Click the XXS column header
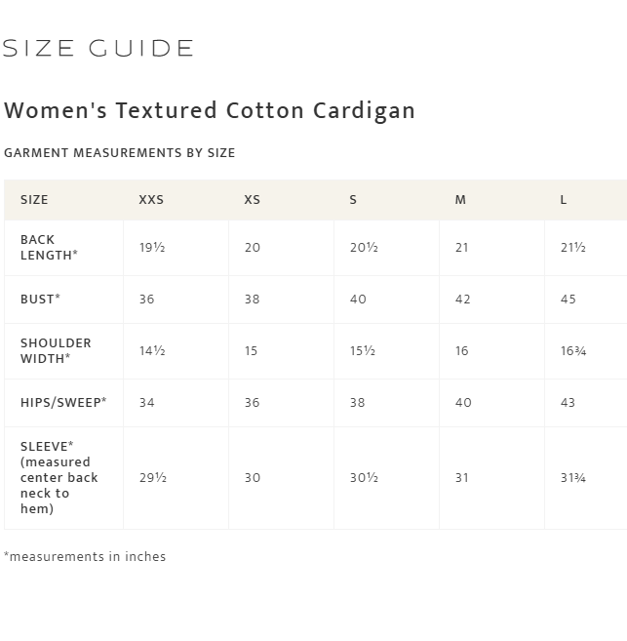 pos(151,200)
